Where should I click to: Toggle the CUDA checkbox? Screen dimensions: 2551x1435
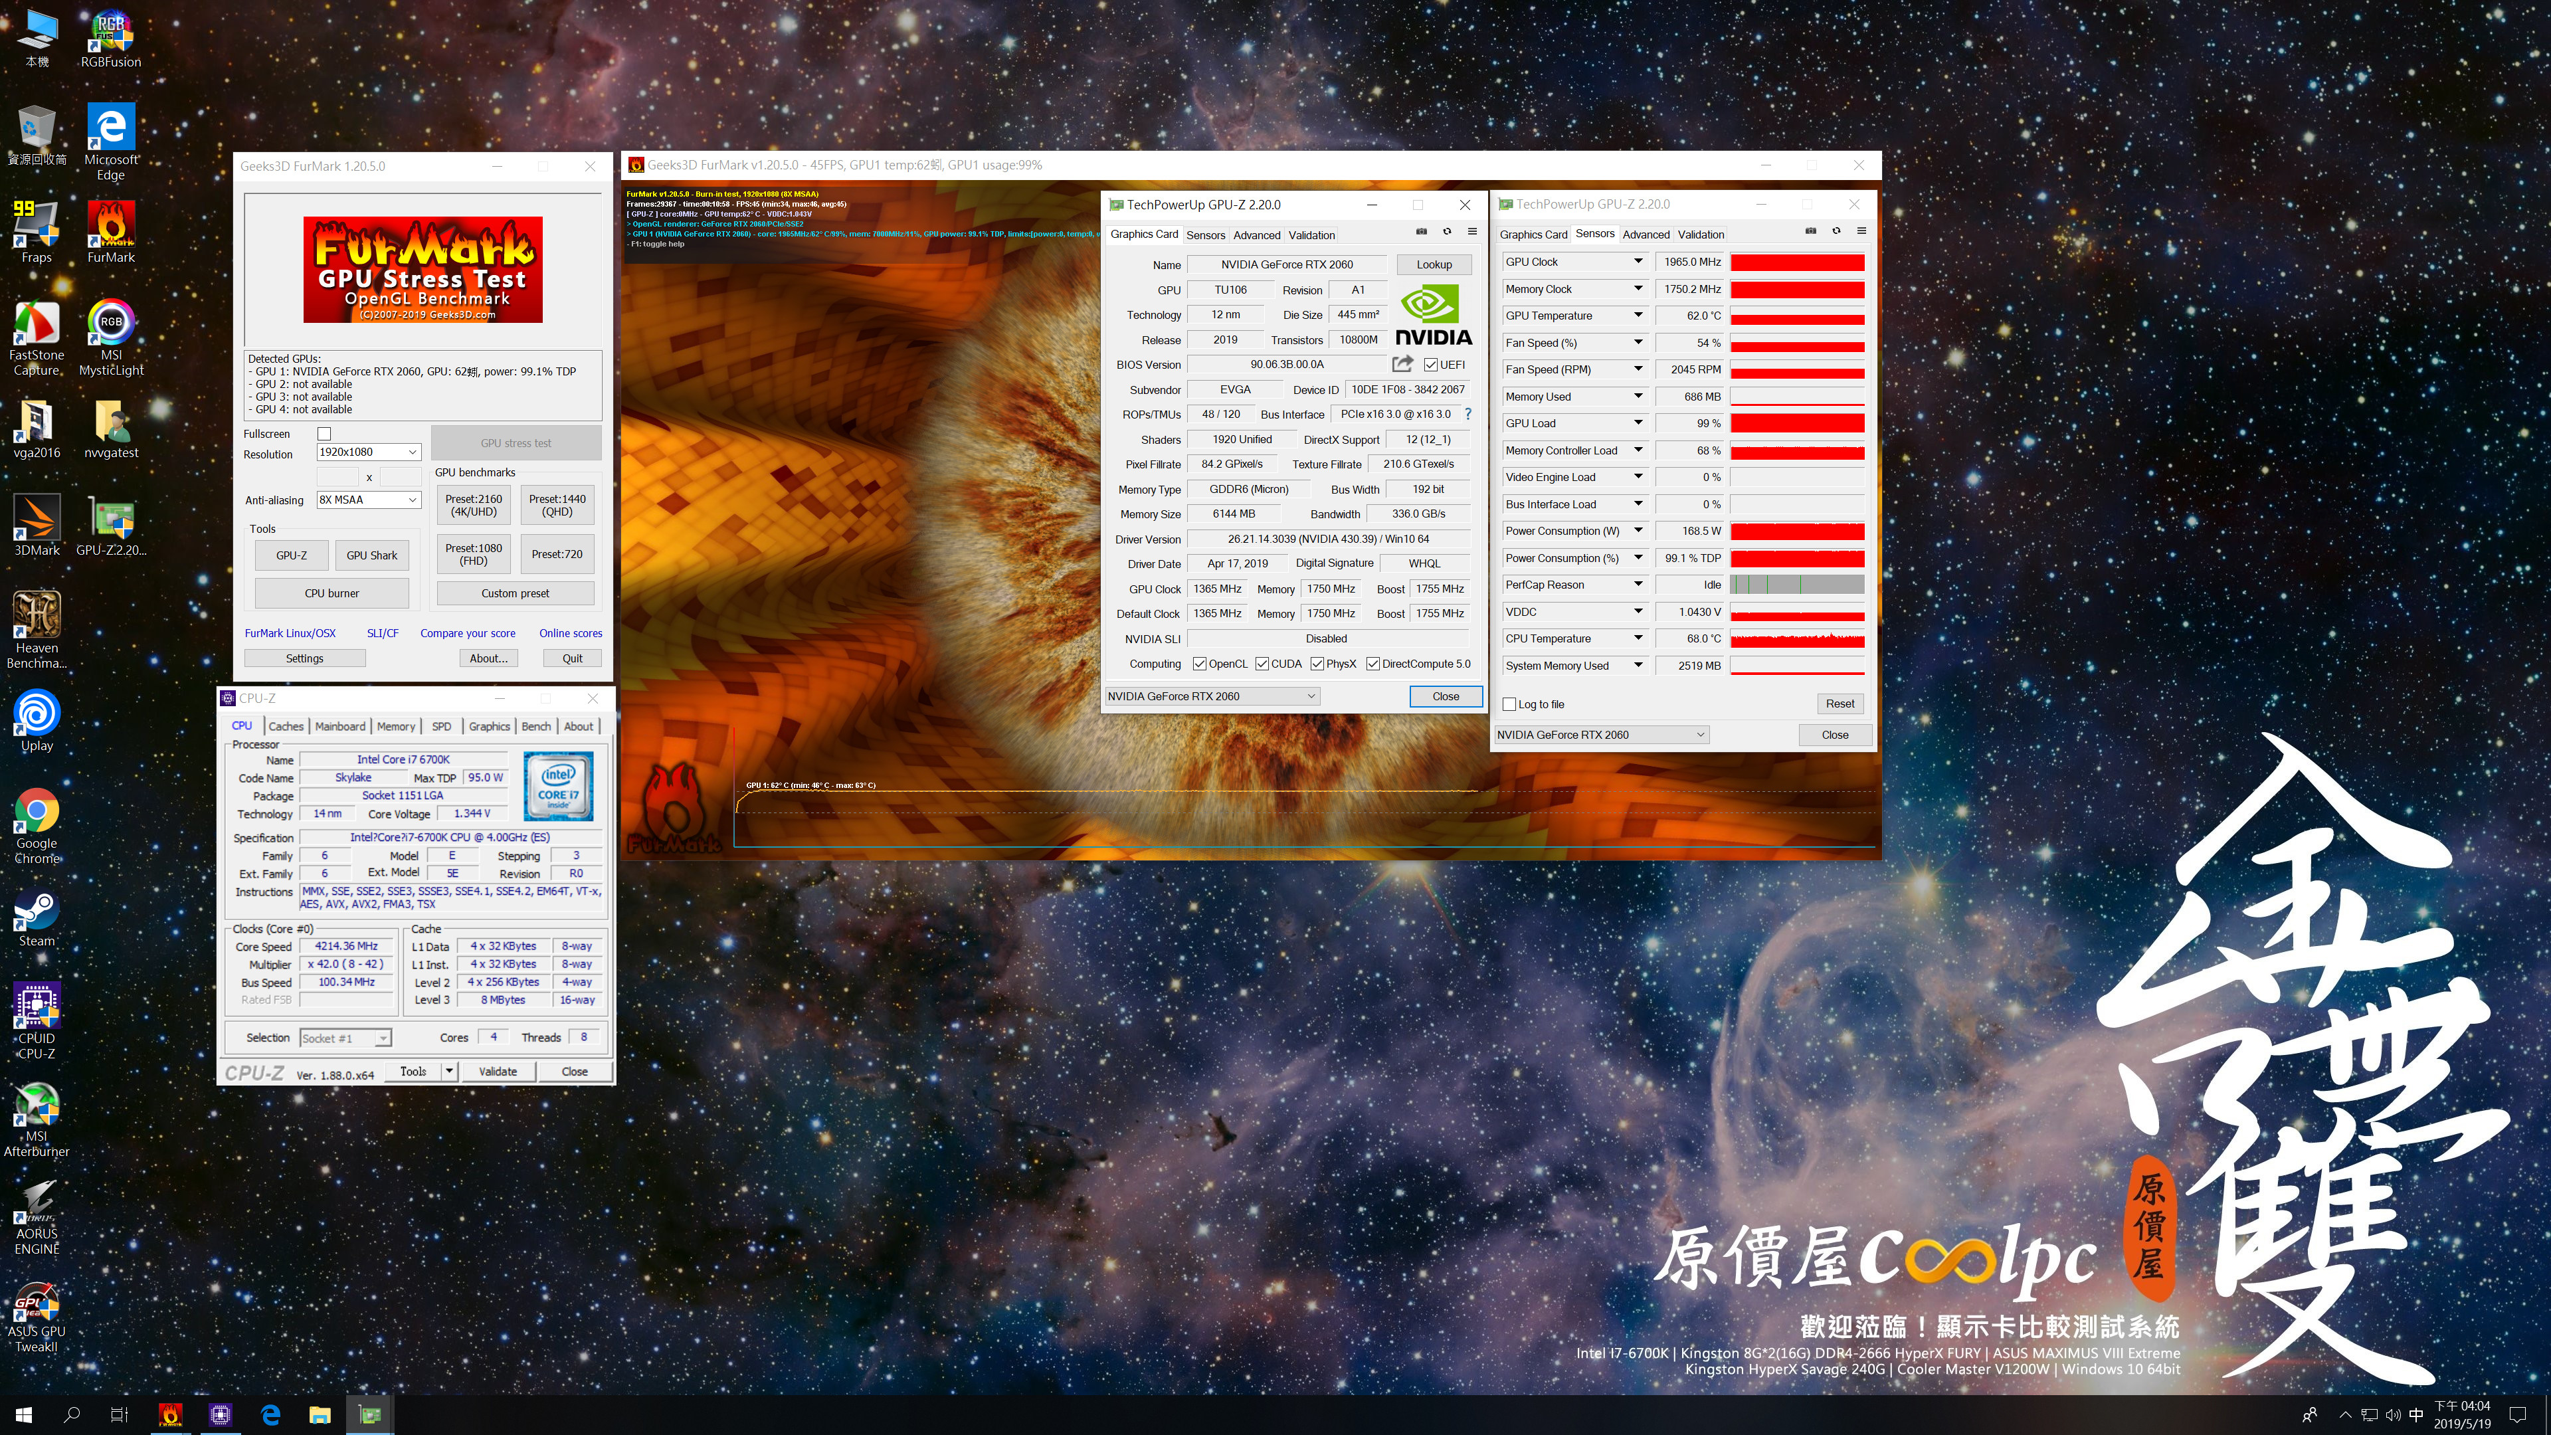pyautogui.click(x=1262, y=664)
